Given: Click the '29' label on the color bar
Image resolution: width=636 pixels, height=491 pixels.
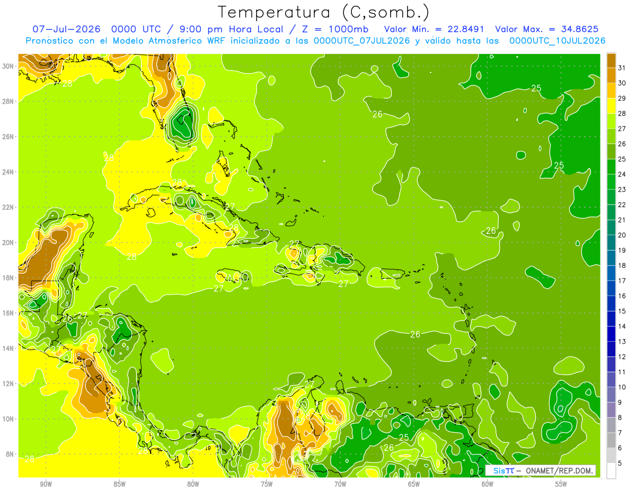Looking at the screenshot, I should (622, 99).
